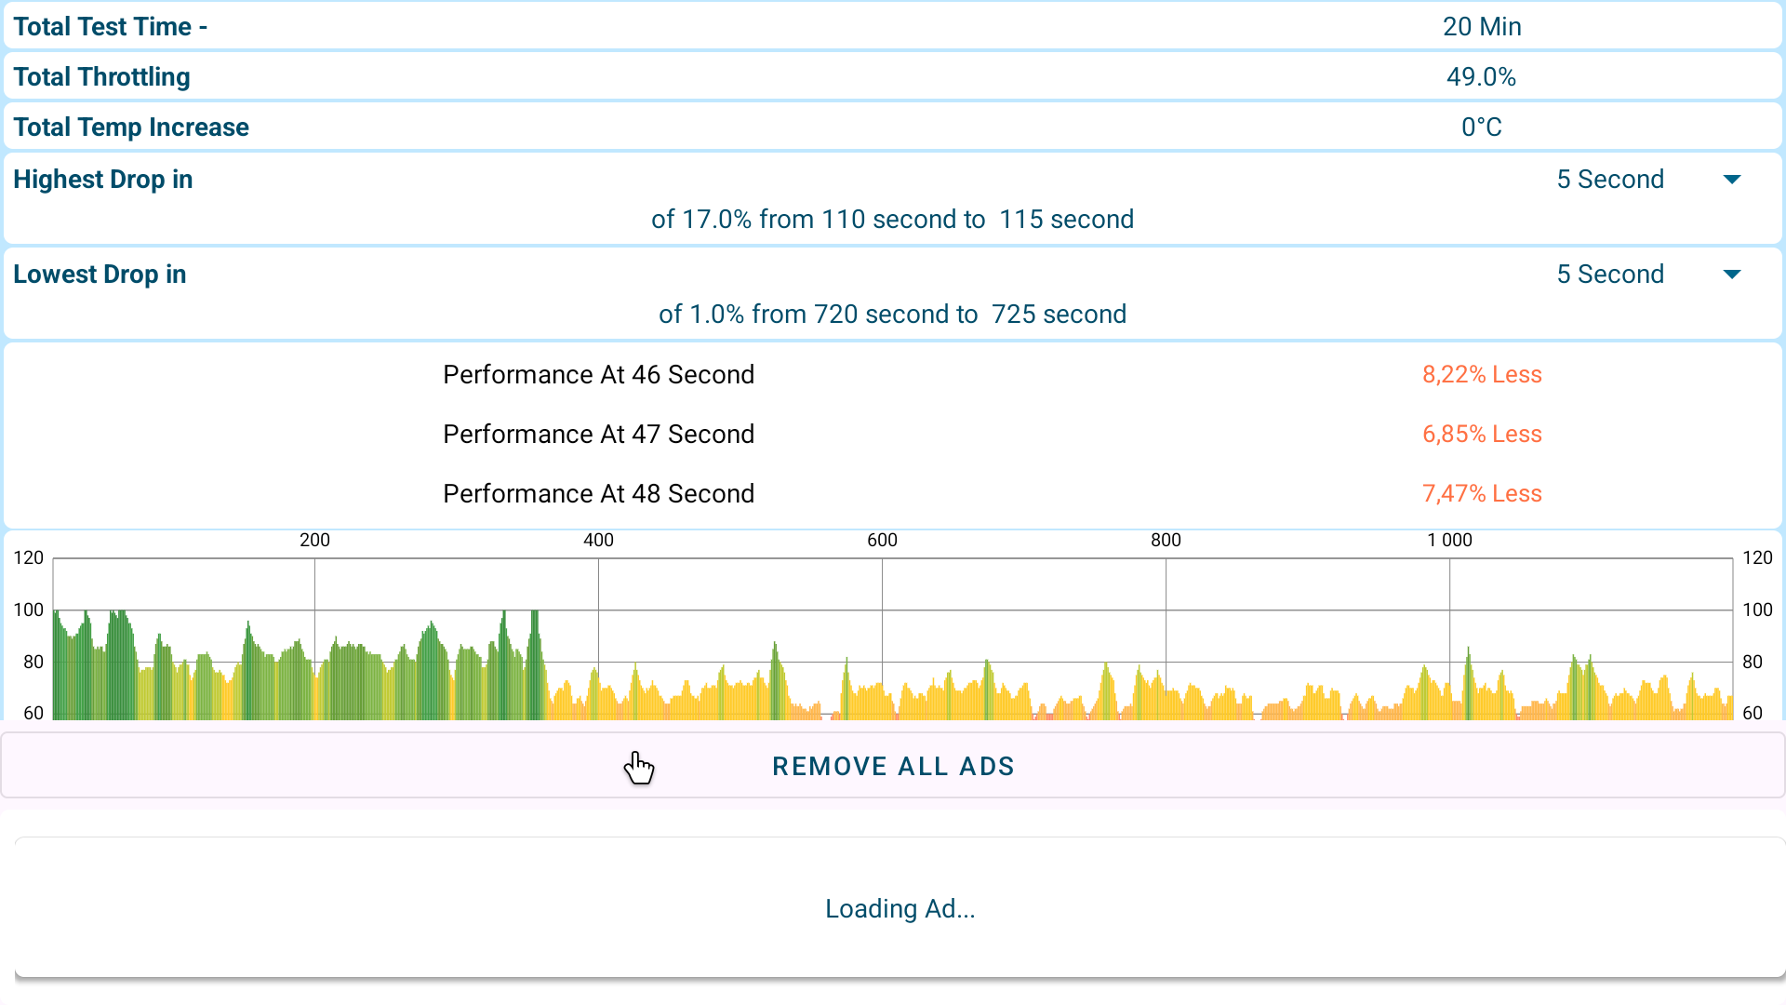
Task: Click the 200 mark on the chart axis
Action: pyautogui.click(x=314, y=541)
